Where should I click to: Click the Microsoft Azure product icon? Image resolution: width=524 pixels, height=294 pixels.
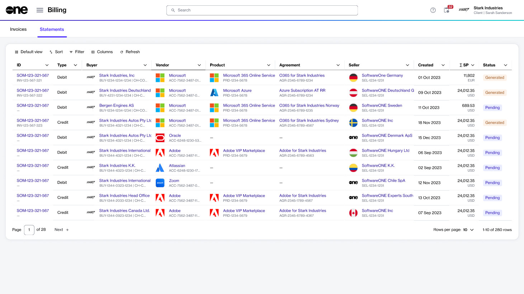pyautogui.click(x=214, y=93)
